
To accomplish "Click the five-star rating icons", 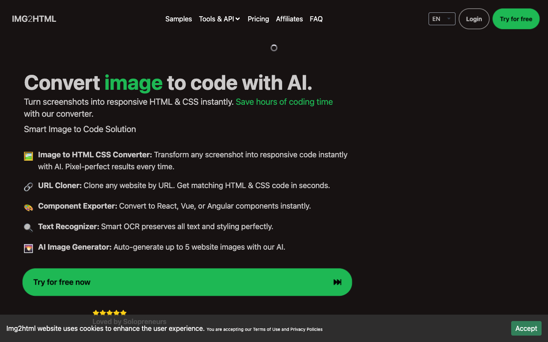I will [x=110, y=313].
